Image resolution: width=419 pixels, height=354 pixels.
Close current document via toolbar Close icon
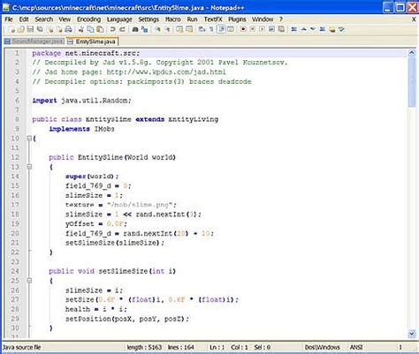[x=50, y=29]
